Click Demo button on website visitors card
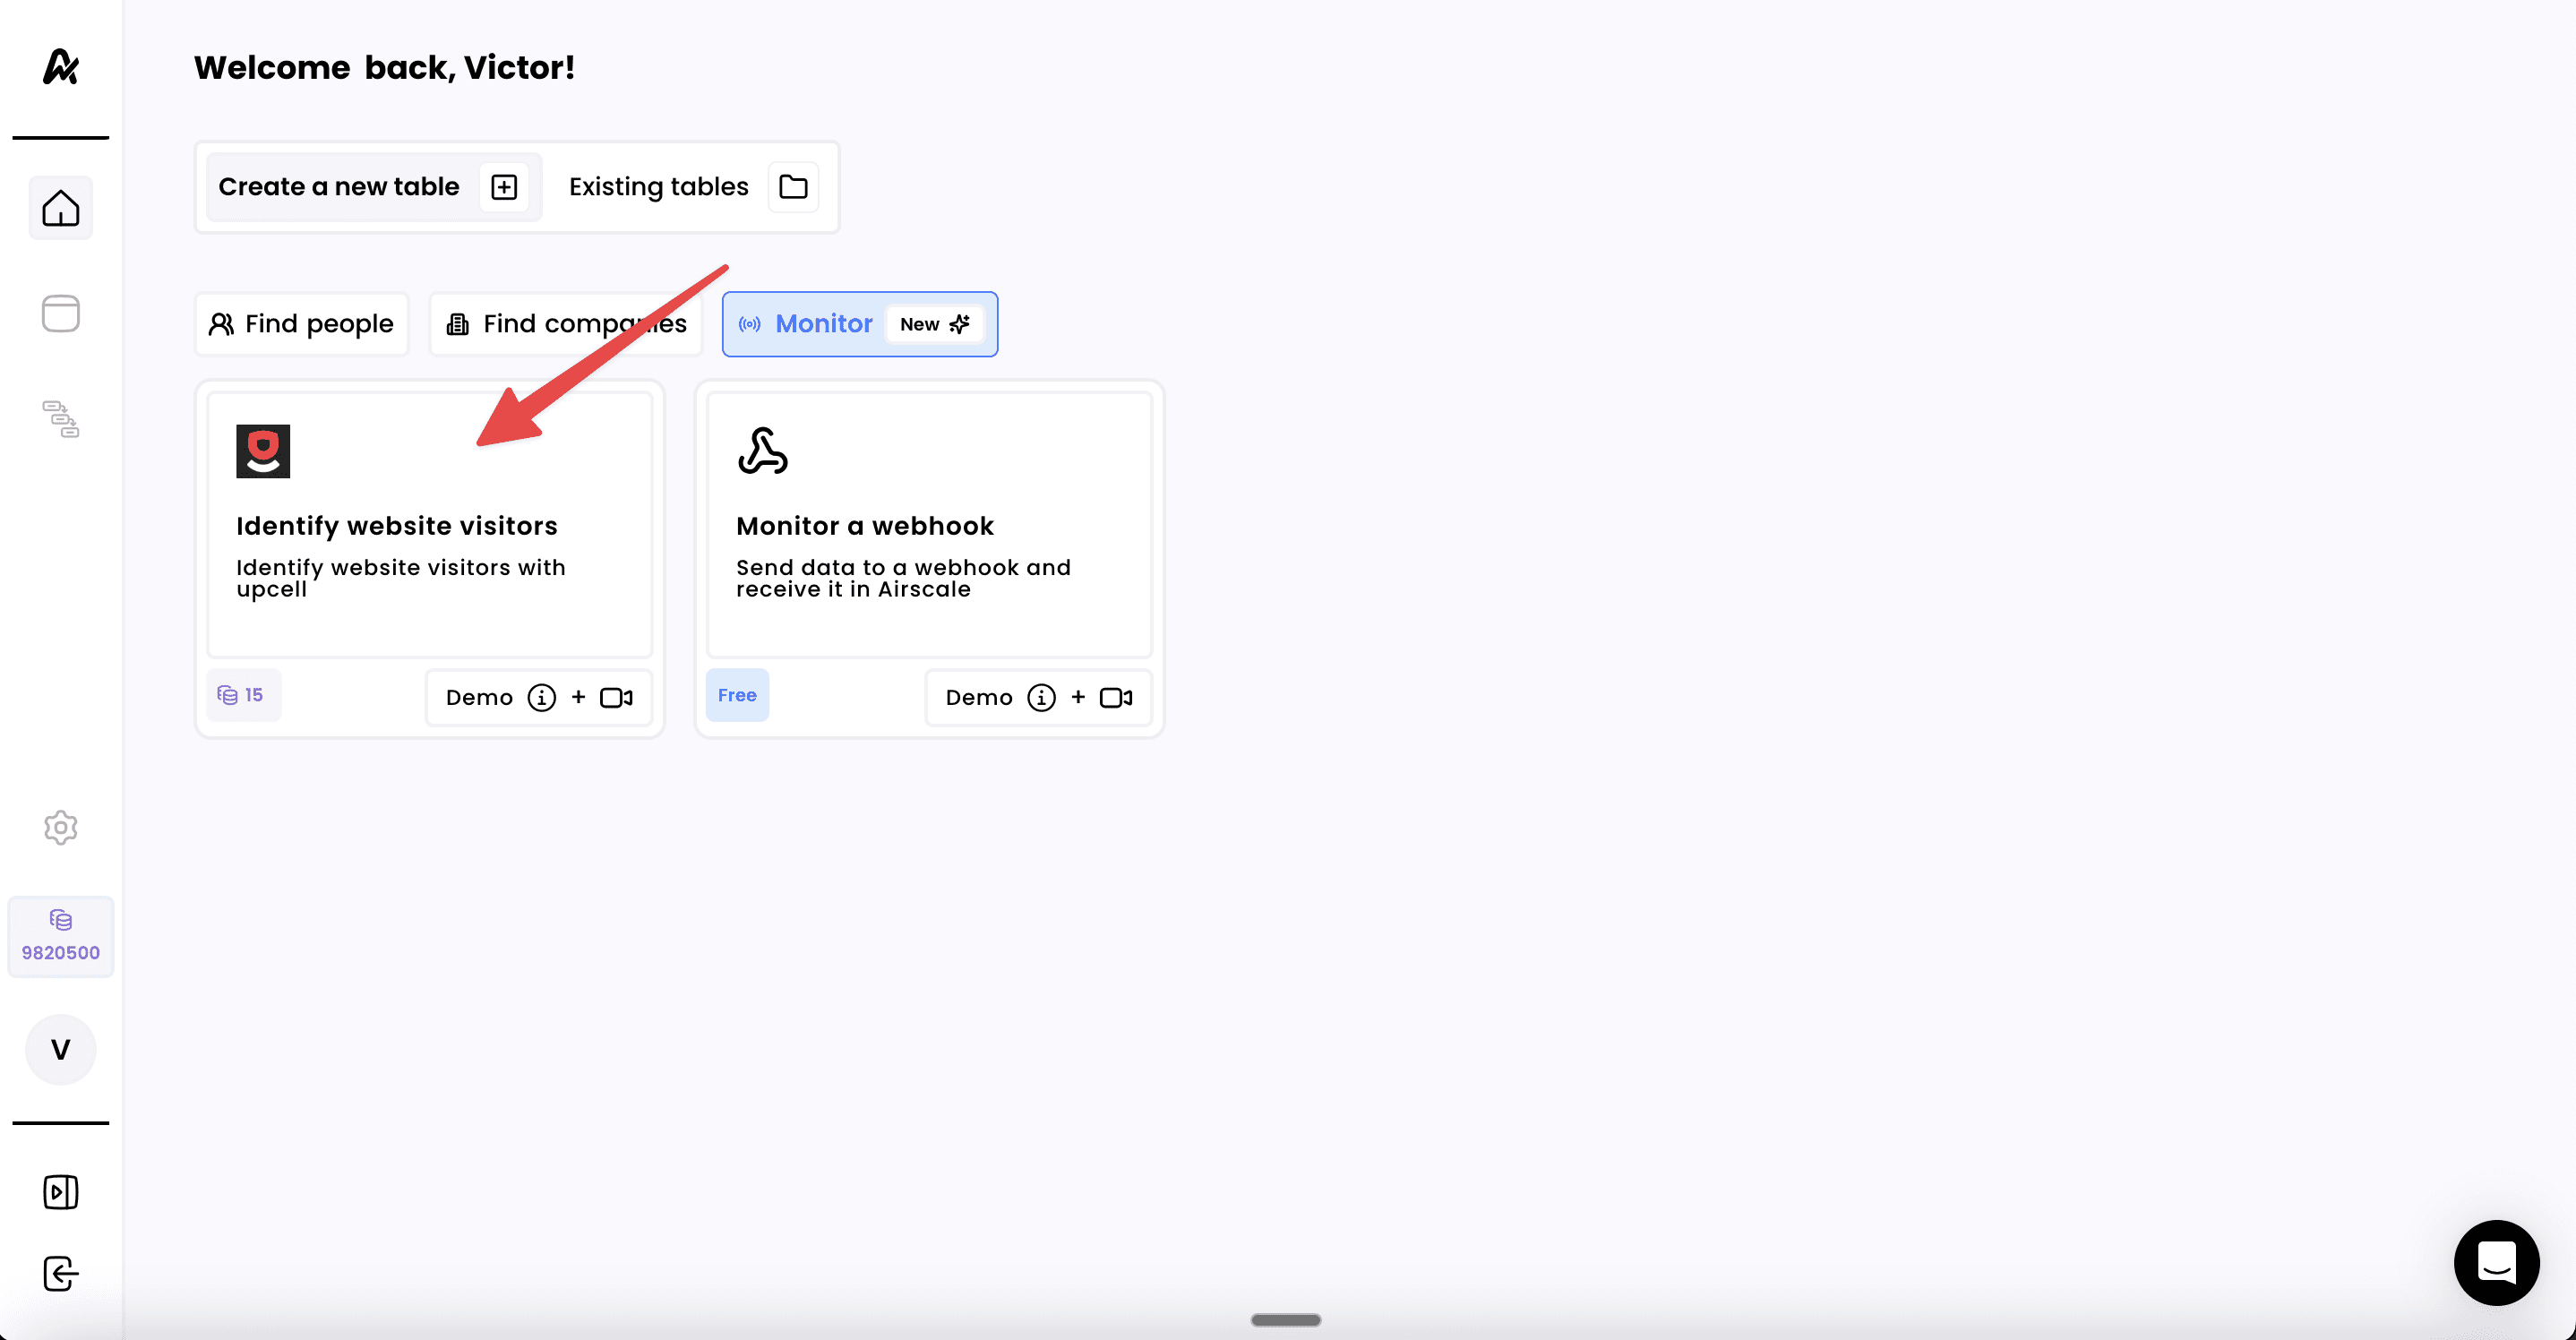Viewport: 2576px width, 1340px height. click(x=538, y=698)
